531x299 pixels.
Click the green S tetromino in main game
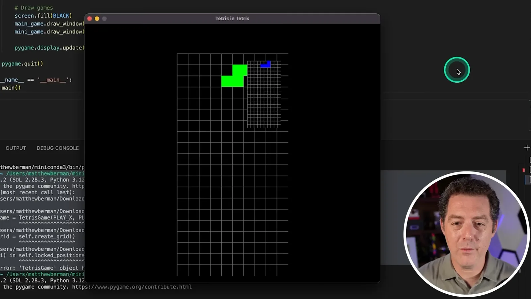click(x=234, y=76)
